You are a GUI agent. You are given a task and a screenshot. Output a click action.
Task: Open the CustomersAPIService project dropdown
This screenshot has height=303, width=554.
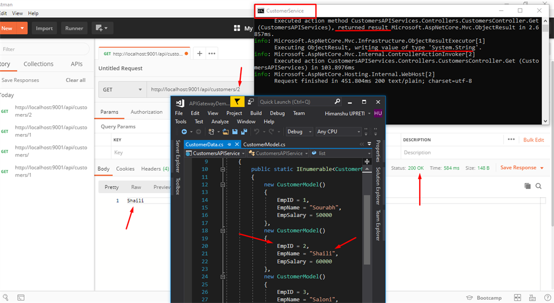coord(215,153)
